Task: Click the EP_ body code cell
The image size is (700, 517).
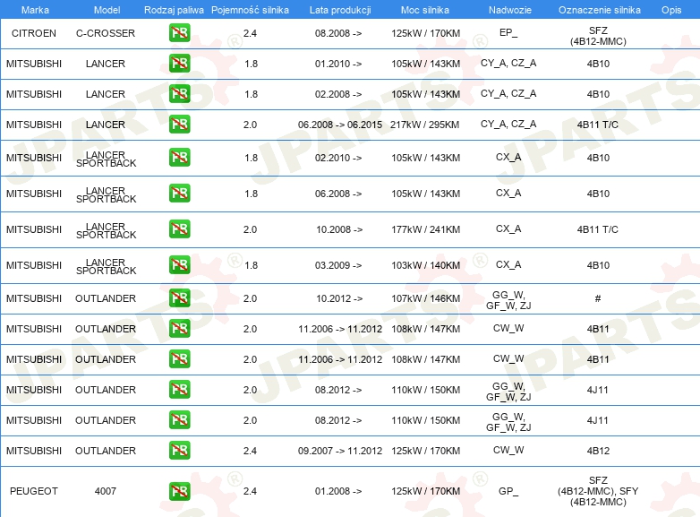Action: click(508, 32)
